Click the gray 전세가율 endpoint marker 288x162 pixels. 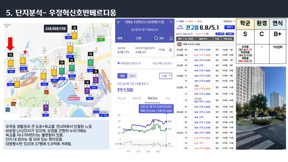tap(166, 145)
